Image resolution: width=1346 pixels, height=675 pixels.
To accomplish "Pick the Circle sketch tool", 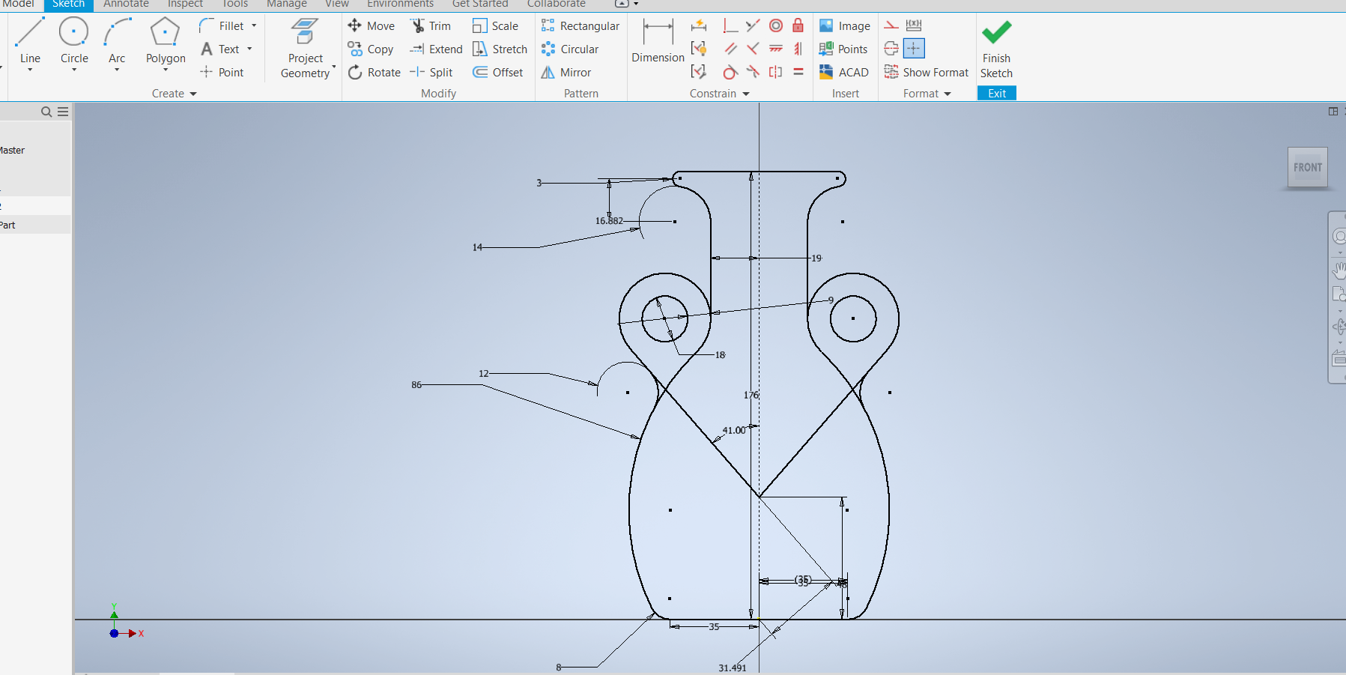I will (x=74, y=42).
